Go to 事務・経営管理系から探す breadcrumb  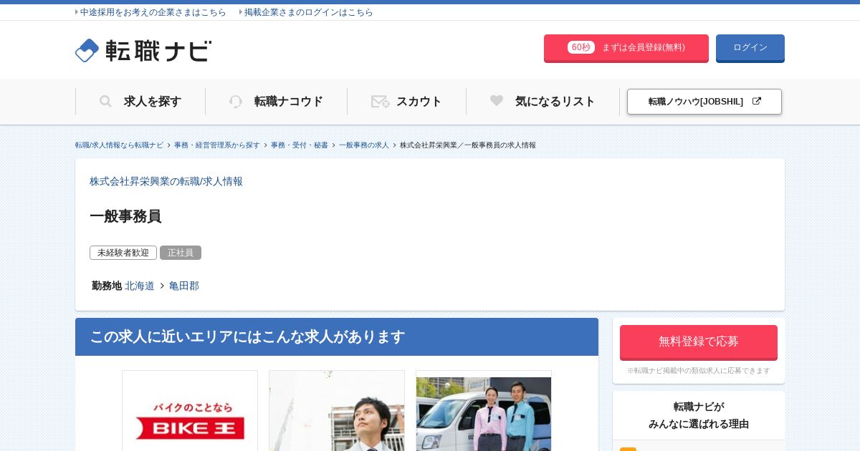[217, 145]
